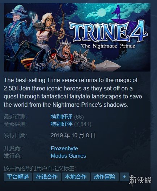
Task: Click The Nightmare Prince subtitle
Action: [x=108, y=46]
